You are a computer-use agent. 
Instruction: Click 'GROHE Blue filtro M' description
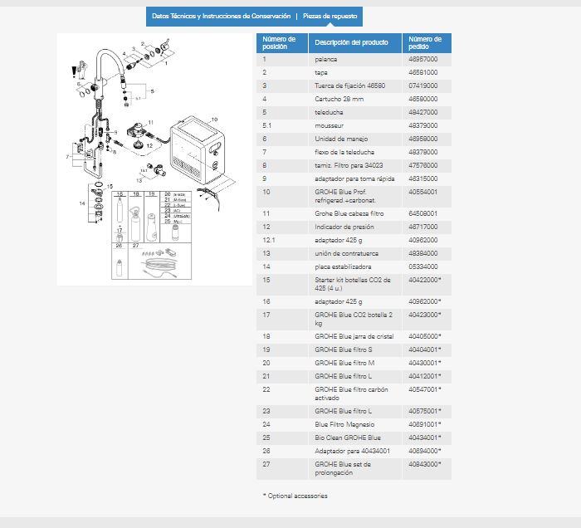click(x=344, y=363)
